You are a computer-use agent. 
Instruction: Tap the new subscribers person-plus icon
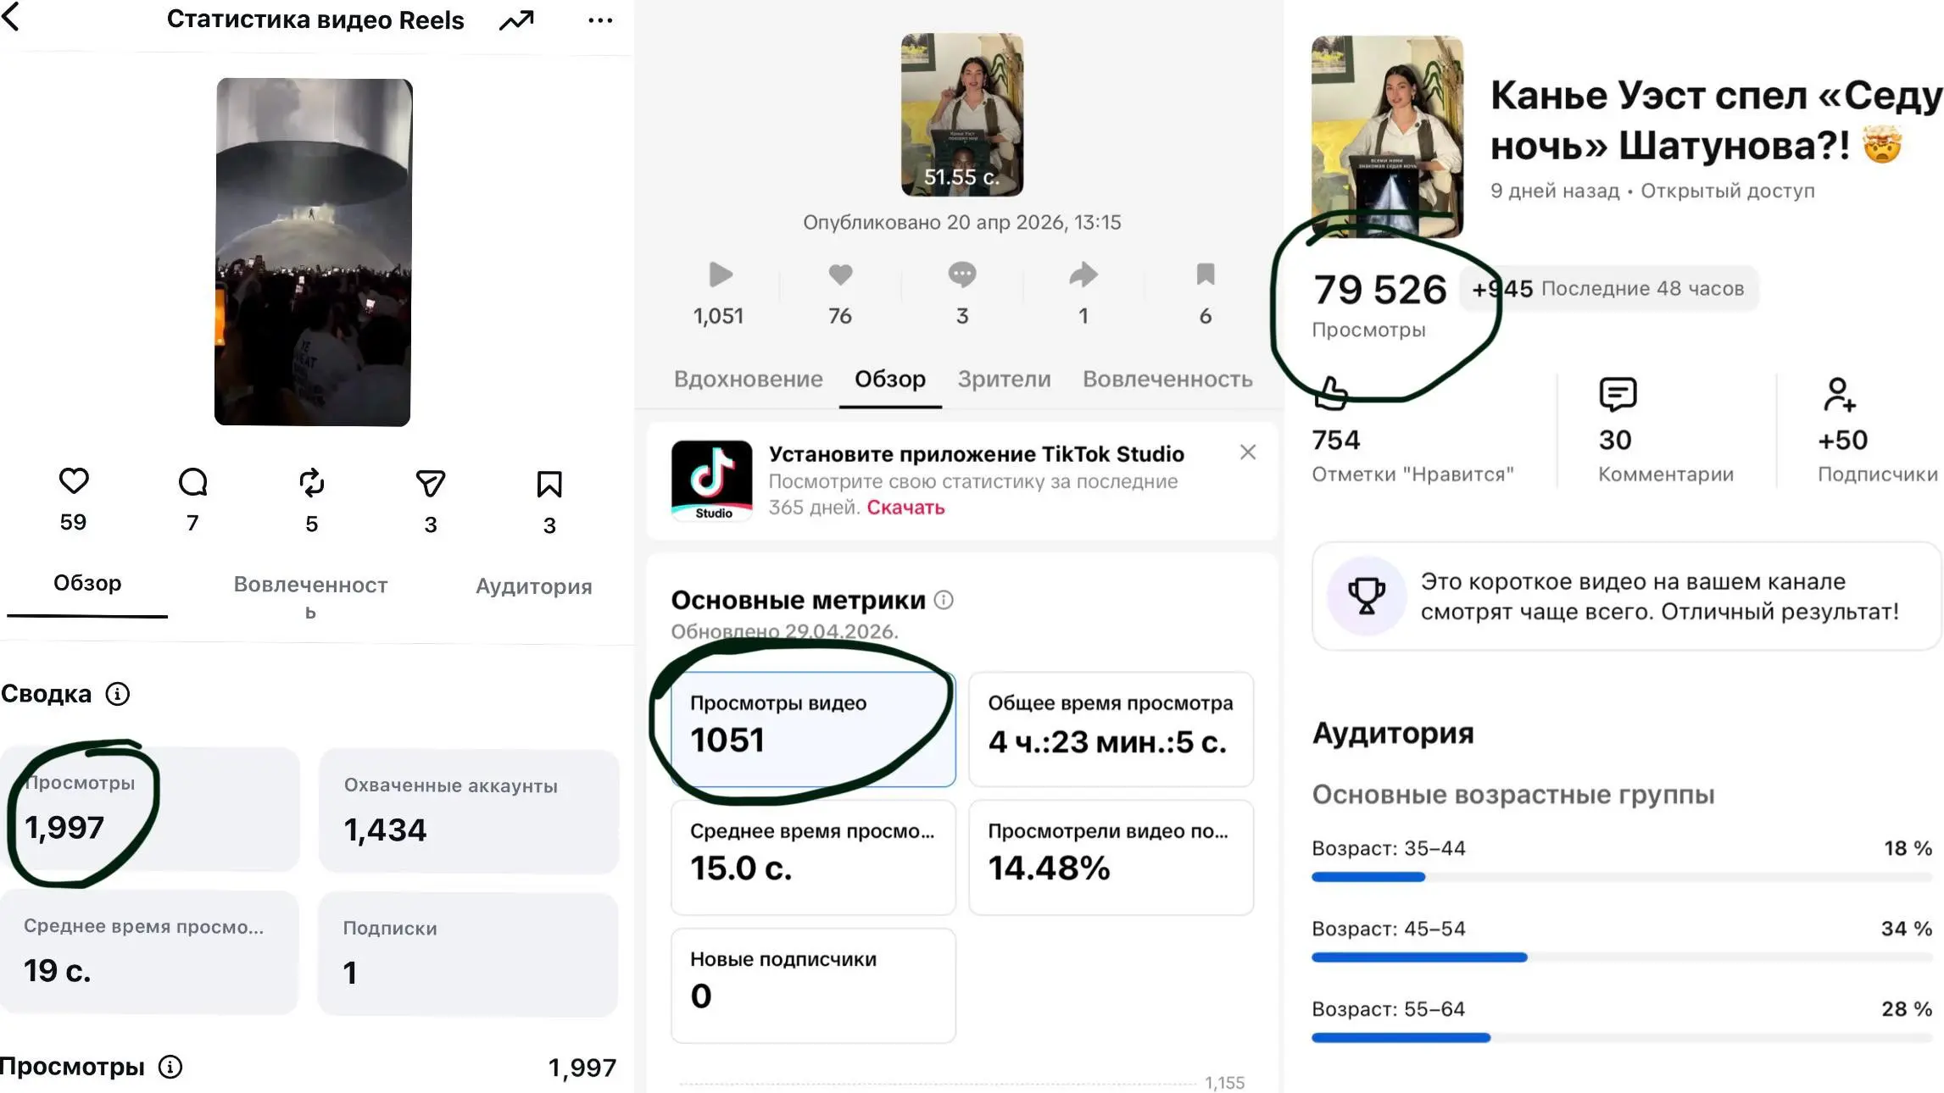[x=1839, y=394]
